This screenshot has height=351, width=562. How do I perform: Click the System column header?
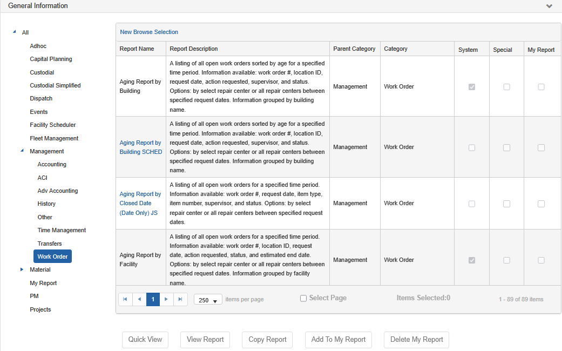tap(468, 50)
